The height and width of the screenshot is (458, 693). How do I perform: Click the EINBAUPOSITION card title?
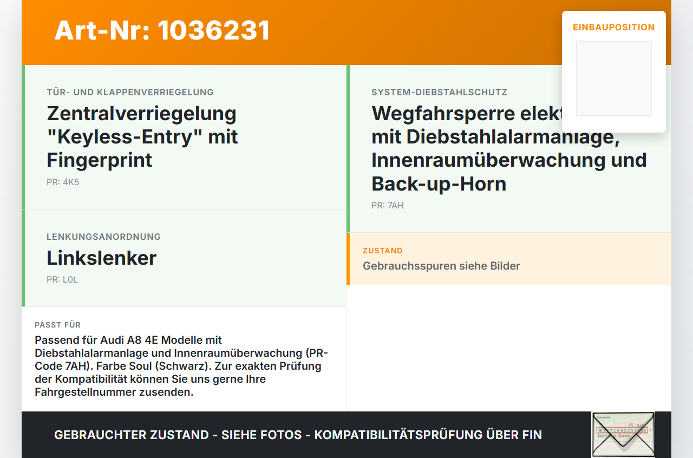point(614,27)
